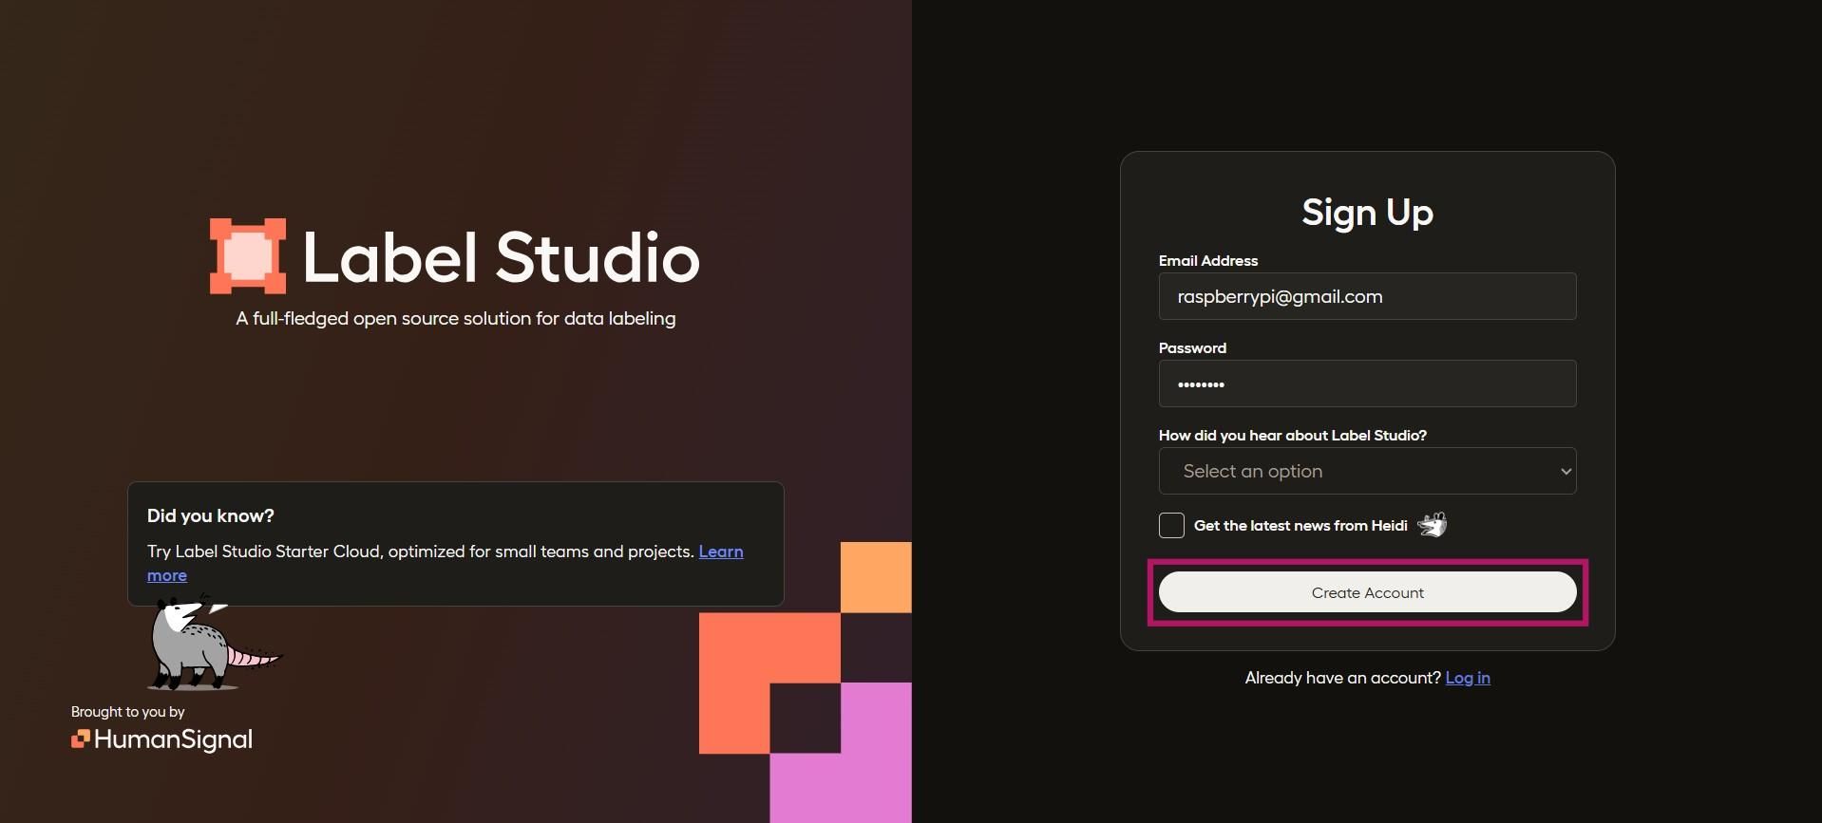Viewport: 1822px width, 823px height.
Task: Focus the Password input field
Action: [1367, 383]
